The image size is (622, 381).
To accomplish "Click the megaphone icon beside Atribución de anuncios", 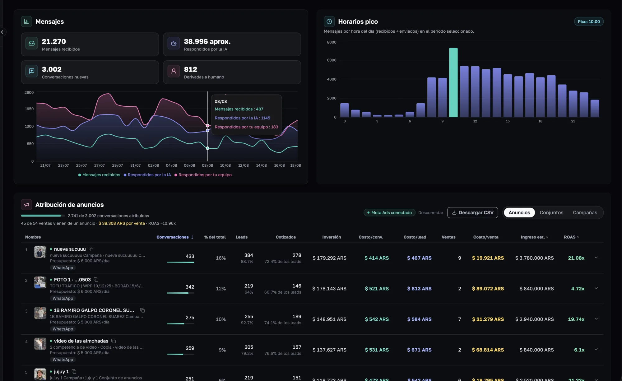I will tap(26, 205).
